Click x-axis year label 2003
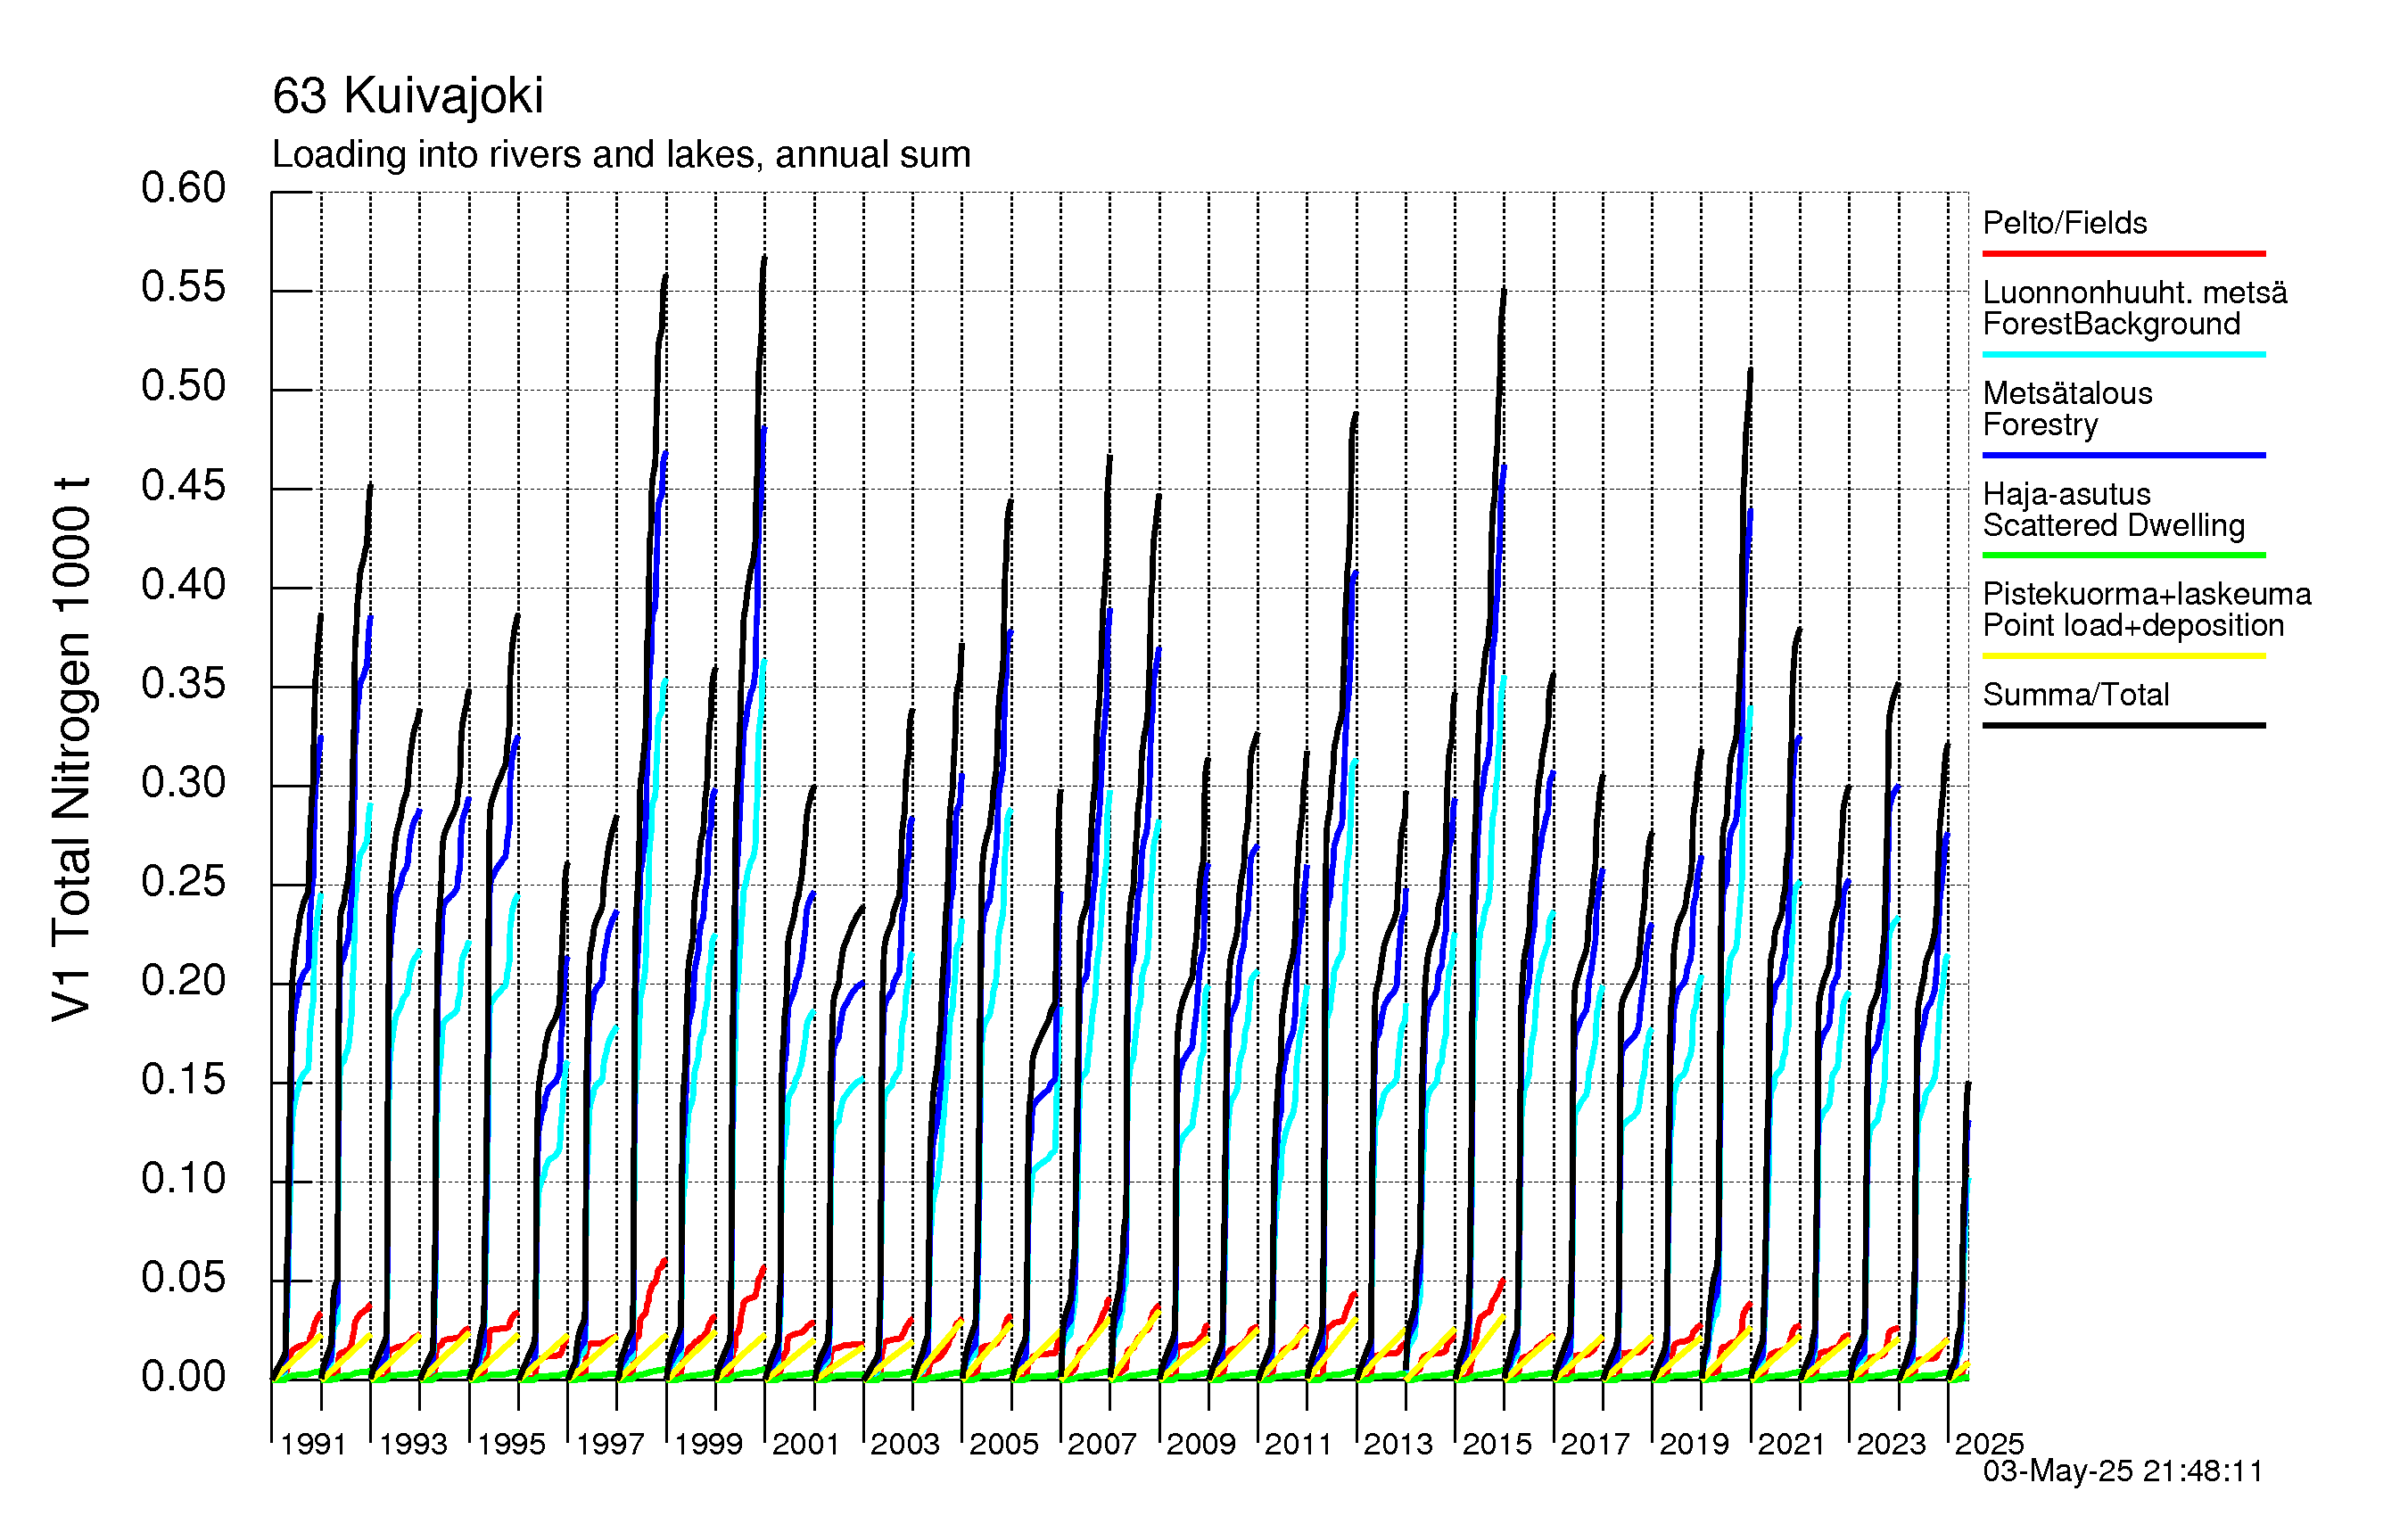The image size is (2408, 1516). (x=905, y=1444)
